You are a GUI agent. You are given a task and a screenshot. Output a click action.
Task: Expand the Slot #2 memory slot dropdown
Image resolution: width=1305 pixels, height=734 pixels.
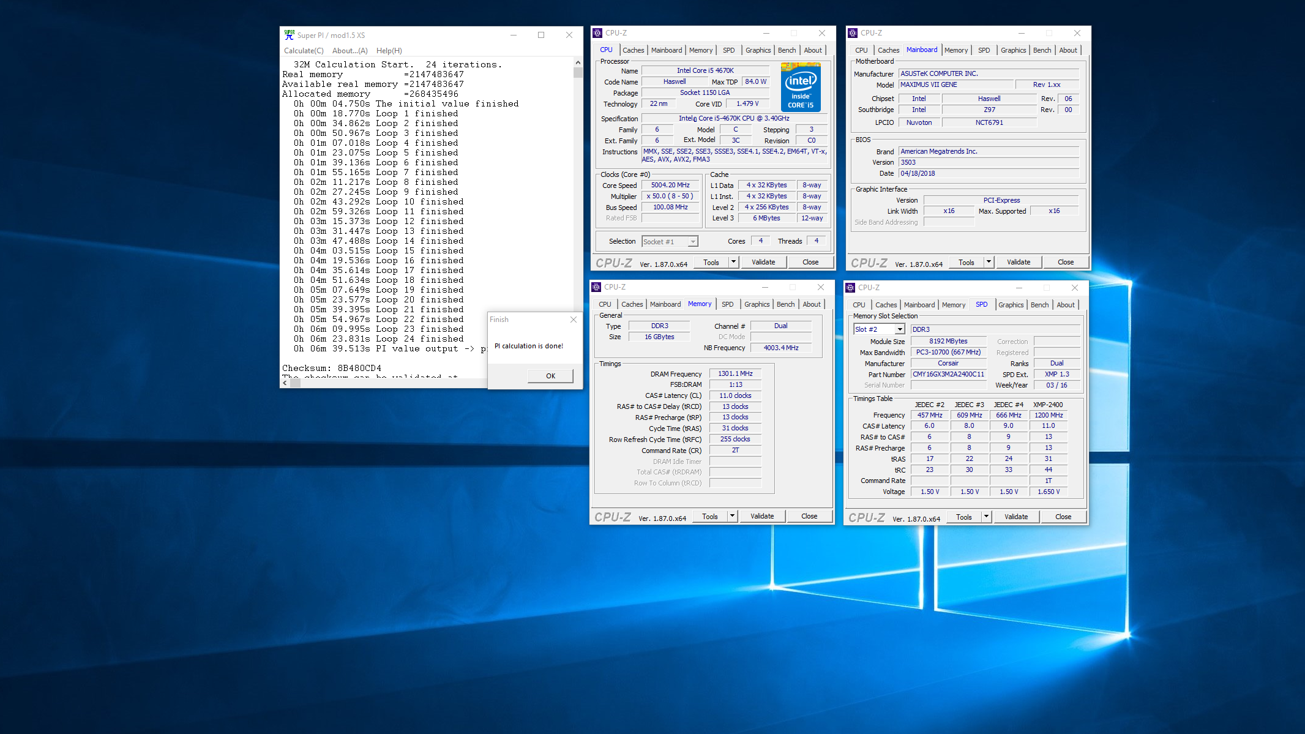coord(899,329)
